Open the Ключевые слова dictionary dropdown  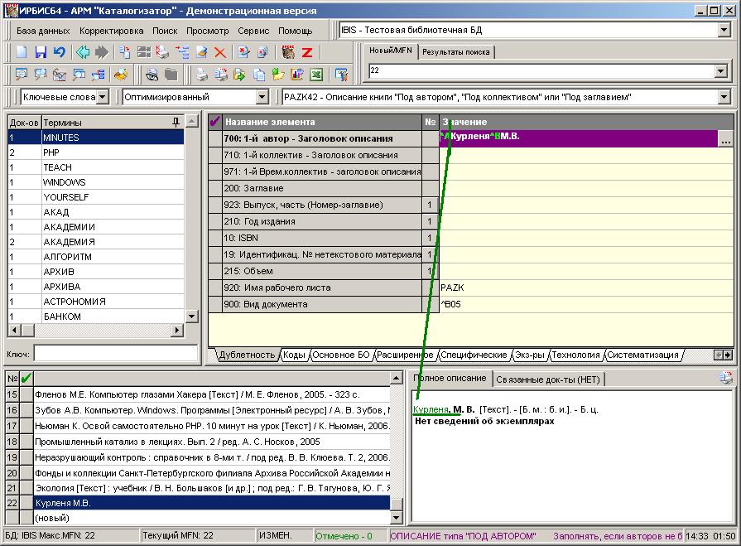click(102, 97)
